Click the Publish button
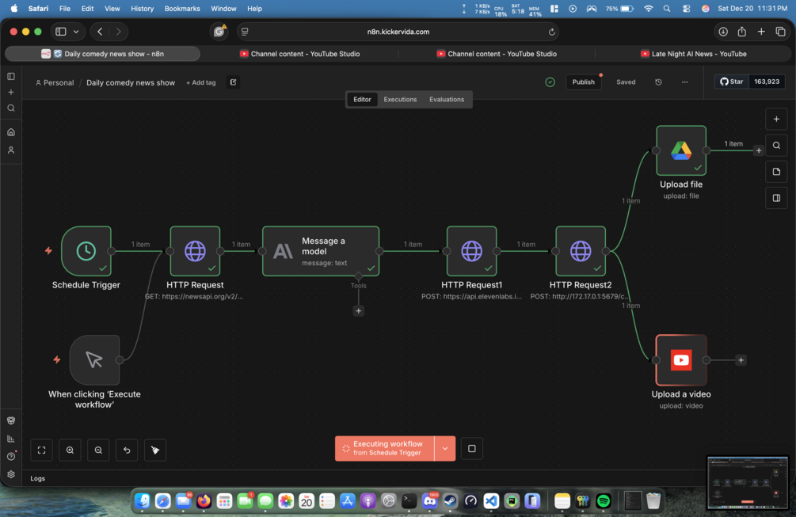The width and height of the screenshot is (796, 517). click(x=583, y=82)
